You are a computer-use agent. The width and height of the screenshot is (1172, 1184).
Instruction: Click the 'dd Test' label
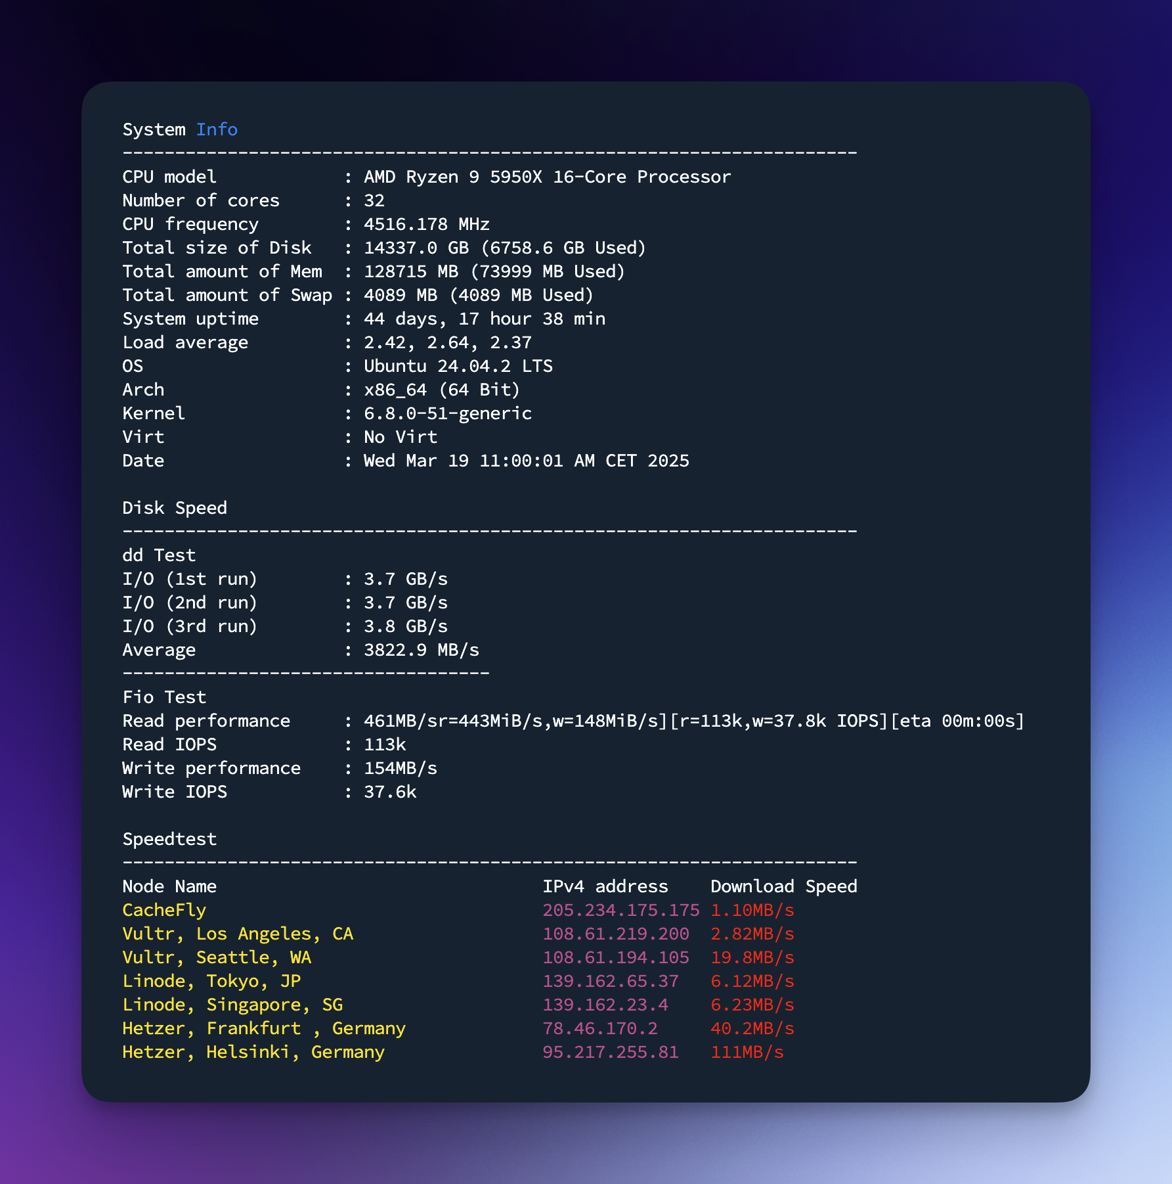coord(159,555)
